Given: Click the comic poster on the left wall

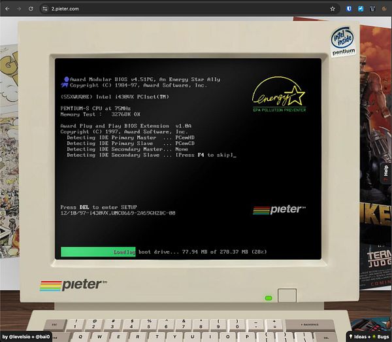Looking at the screenshot, I should coord(9,150).
